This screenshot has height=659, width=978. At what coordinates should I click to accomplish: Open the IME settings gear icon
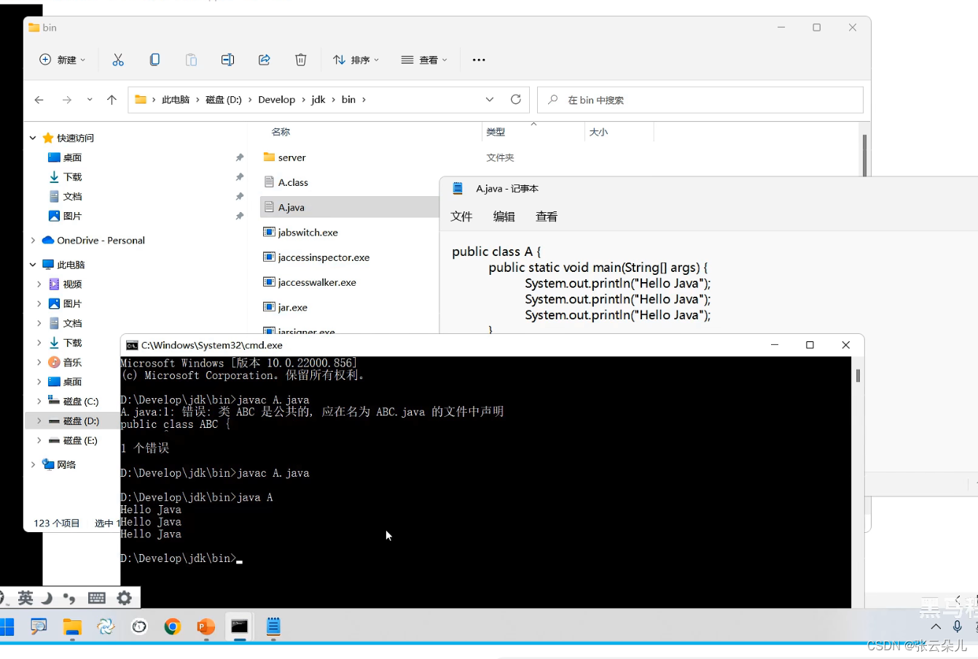pos(124,598)
